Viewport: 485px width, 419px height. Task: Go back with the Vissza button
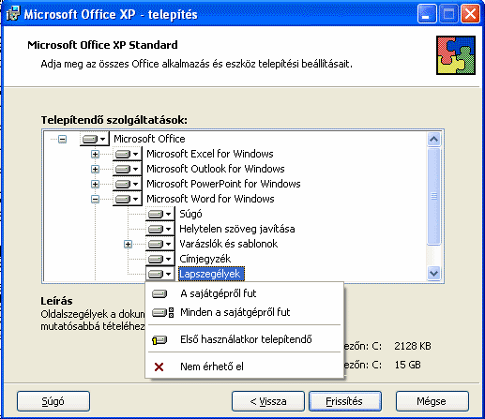pos(268,401)
